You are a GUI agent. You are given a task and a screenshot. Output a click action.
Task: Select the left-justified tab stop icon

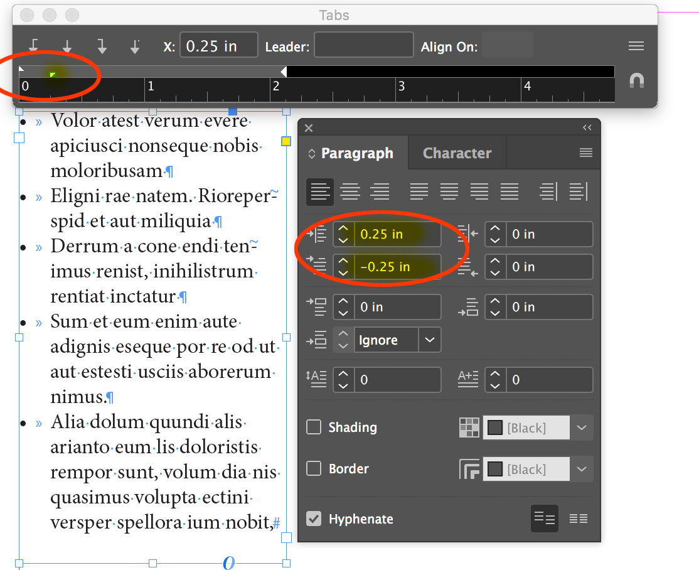[x=33, y=45]
